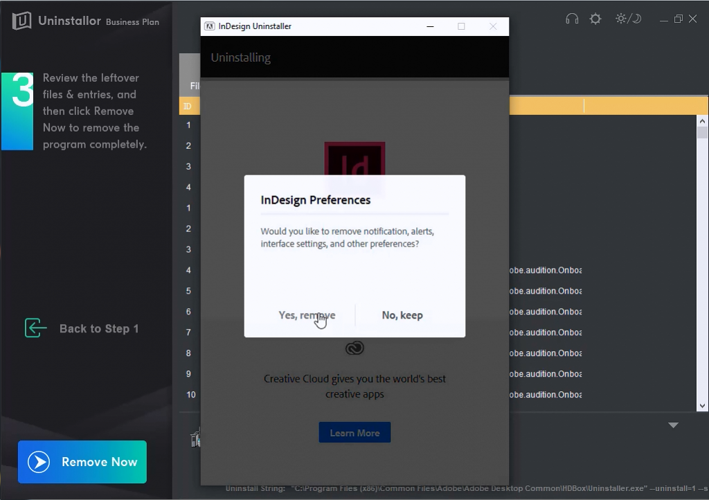Choose No, keep to retain preferences
This screenshot has width=709, height=500.
tap(402, 315)
